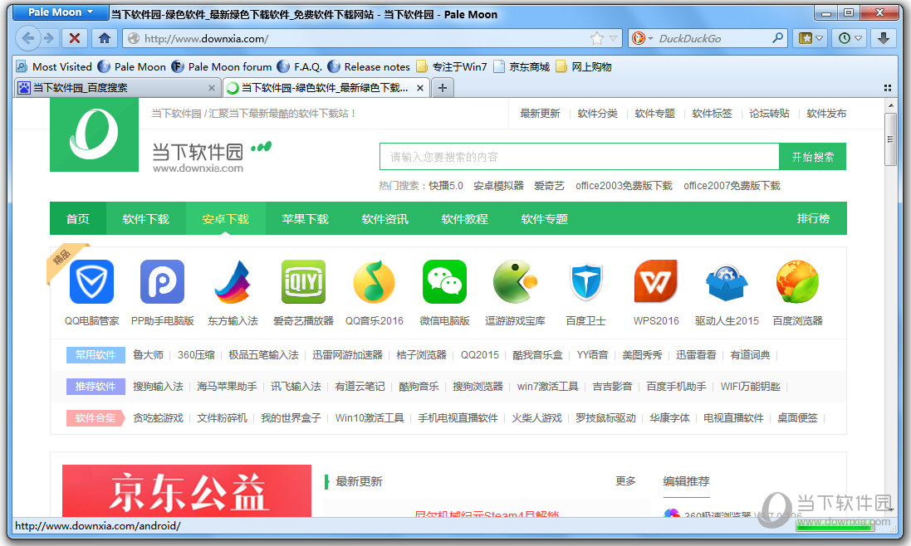This screenshot has height=546, width=911.
Task: Select the 安卓下载 navigation item
Action: click(225, 219)
